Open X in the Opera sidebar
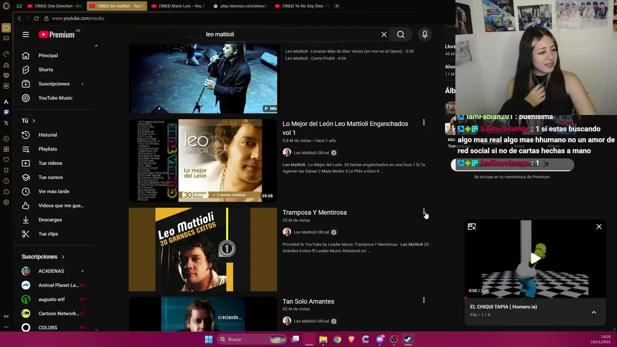The width and height of the screenshot is (617, 347). point(6,123)
